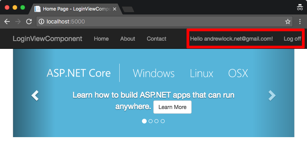Screen dimensions: 307x143
Task: Click the Learn More button
Action: (172, 107)
